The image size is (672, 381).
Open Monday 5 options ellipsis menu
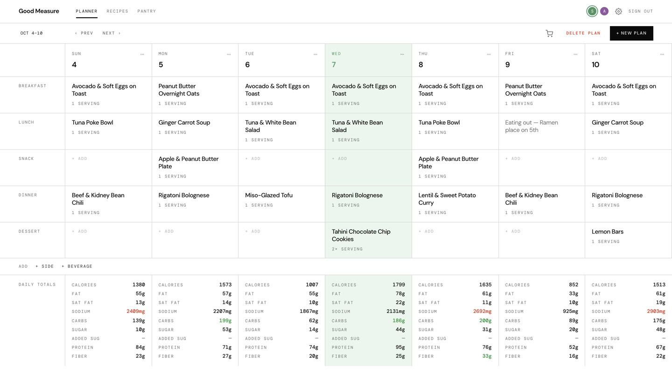coord(229,55)
